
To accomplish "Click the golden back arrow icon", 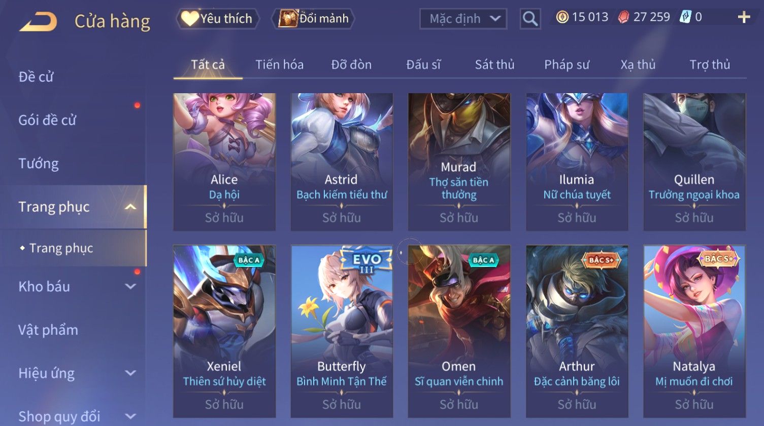I will click(x=38, y=21).
